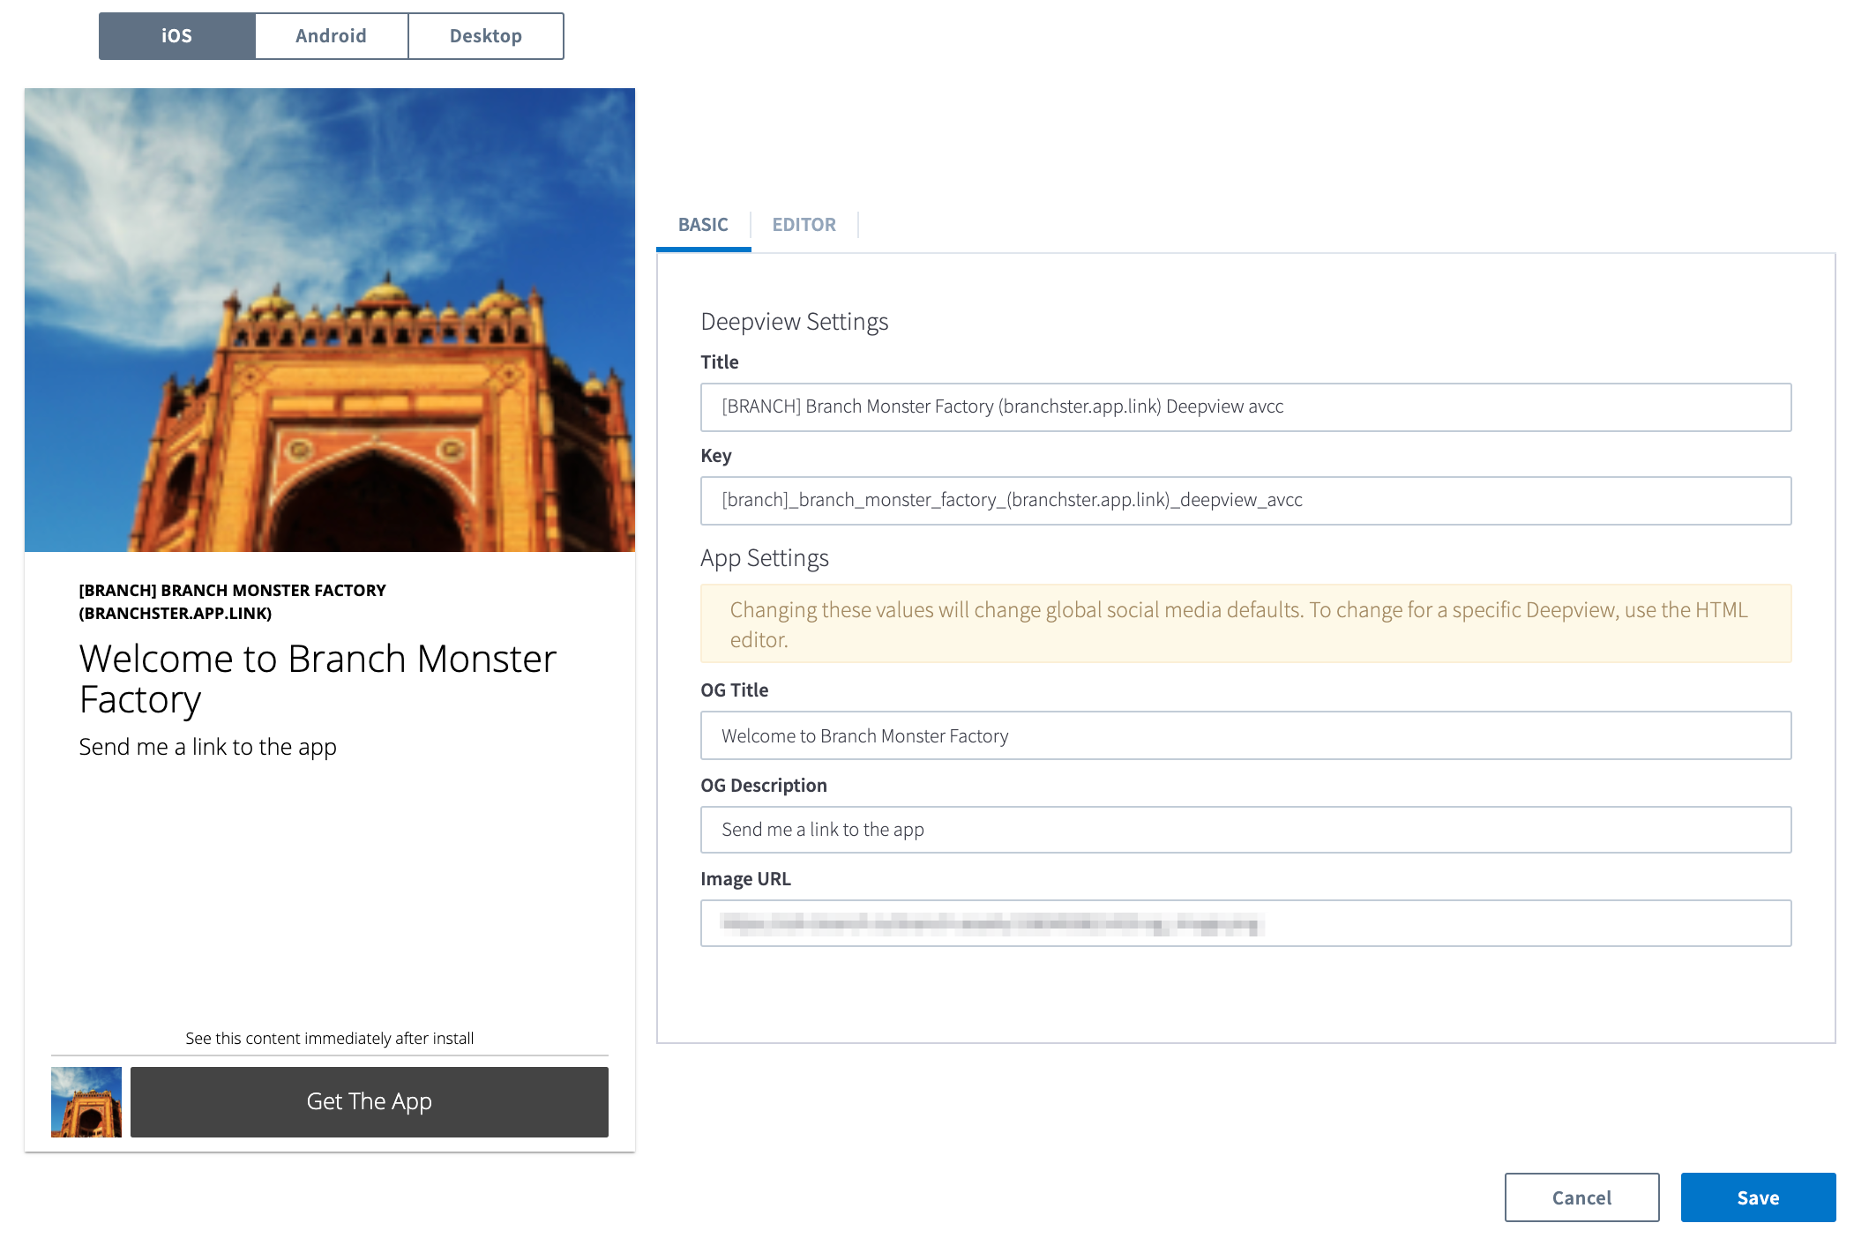This screenshot has height=1238, width=1854.
Task: Focus the OG Title text box
Action: click(1245, 736)
